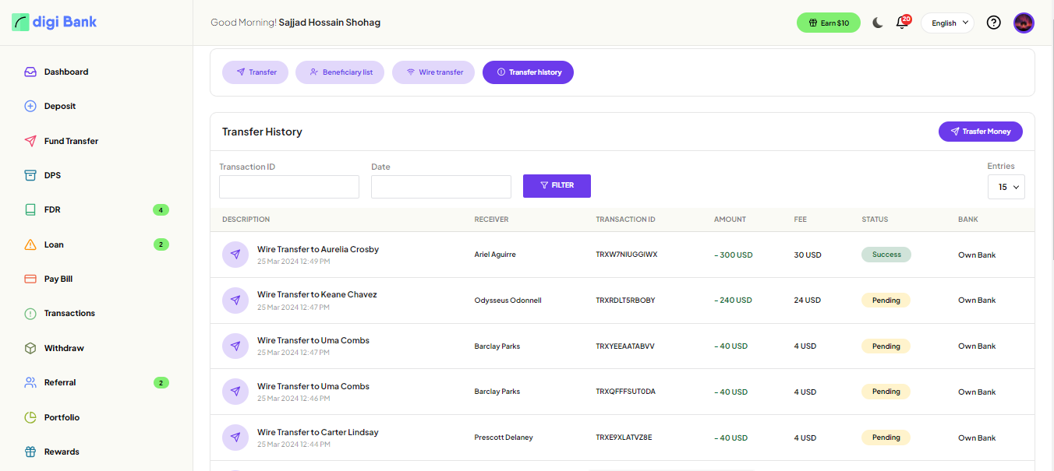This screenshot has width=1054, height=471.
Task: Open notifications bell icon
Action: pos(902,23)
